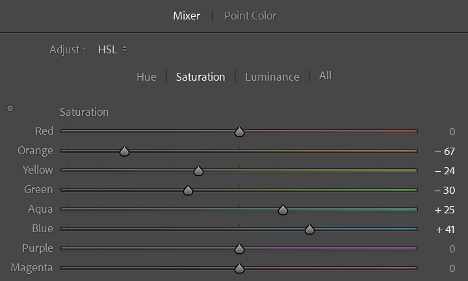Click the Purple saturation value 0
Screen dimensions: 468x281
coord(452,248)
